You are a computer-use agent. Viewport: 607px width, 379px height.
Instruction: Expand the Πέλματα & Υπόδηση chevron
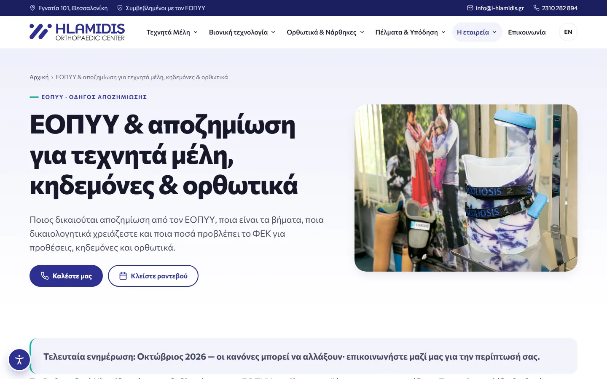coord(443,32)
